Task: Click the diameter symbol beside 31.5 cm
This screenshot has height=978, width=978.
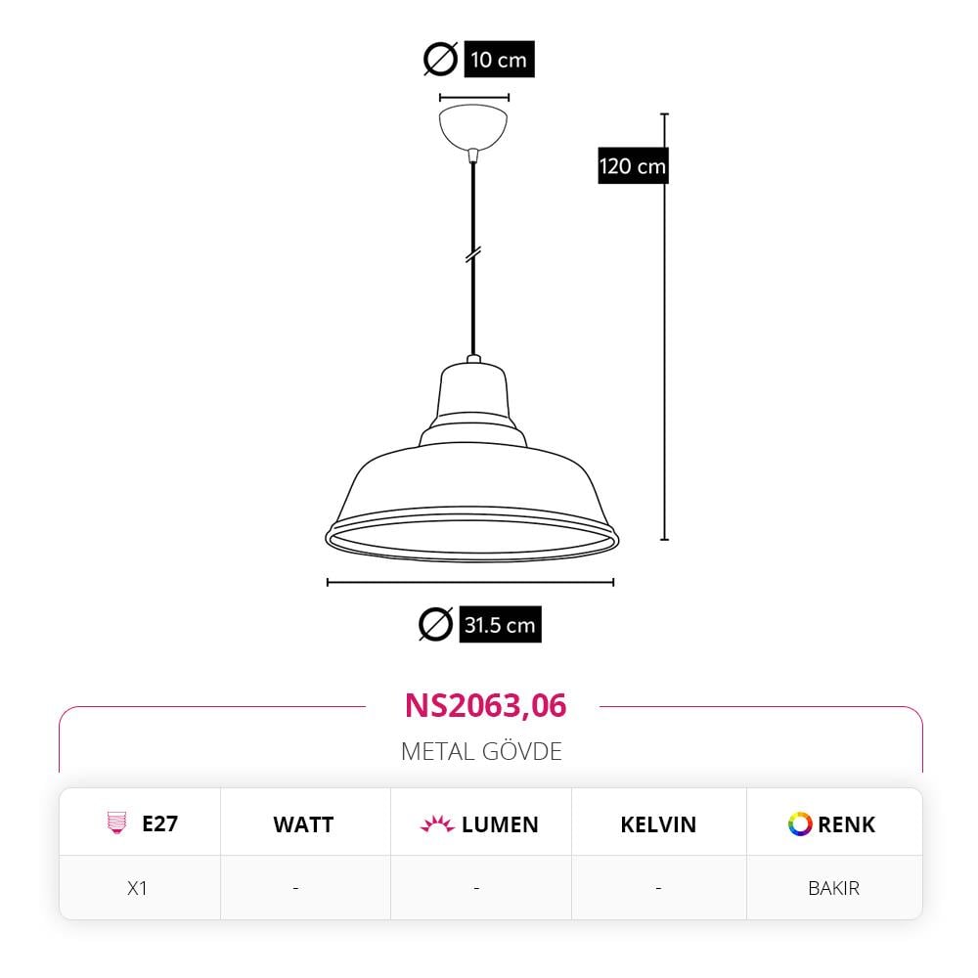Action: (x=435, y=624)
